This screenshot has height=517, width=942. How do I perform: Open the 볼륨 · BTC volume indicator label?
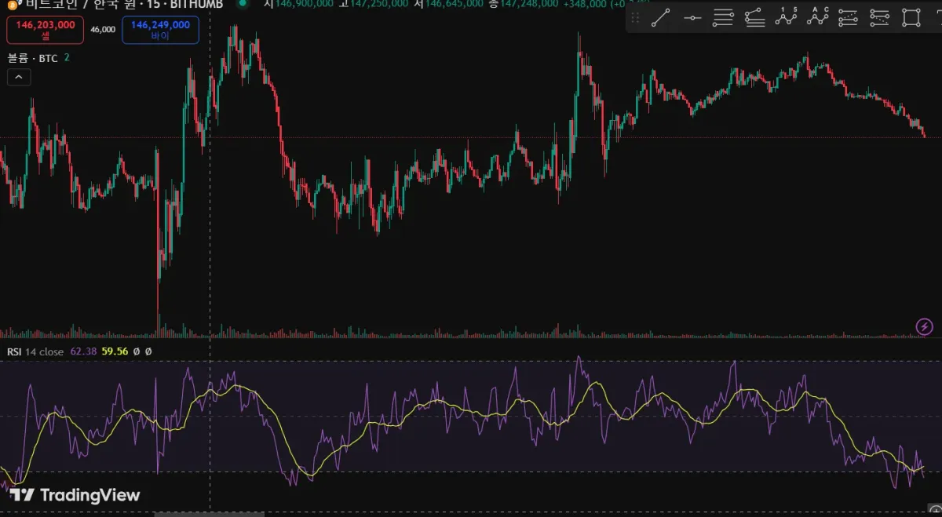pyautogui.click(x=33, y=58)
